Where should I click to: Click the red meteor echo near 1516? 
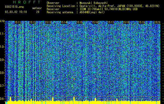tap(95, 79)
